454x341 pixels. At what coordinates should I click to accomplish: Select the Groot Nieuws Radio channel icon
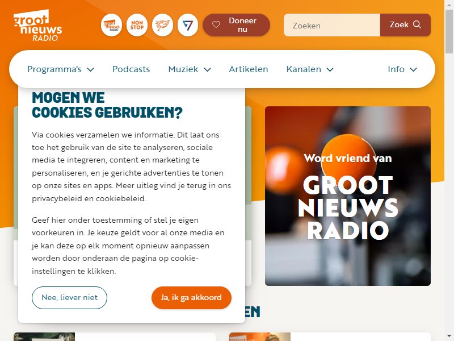(111, 25)
